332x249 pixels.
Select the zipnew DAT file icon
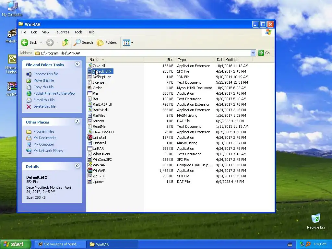pyautogui.click(x=90, y=182)
